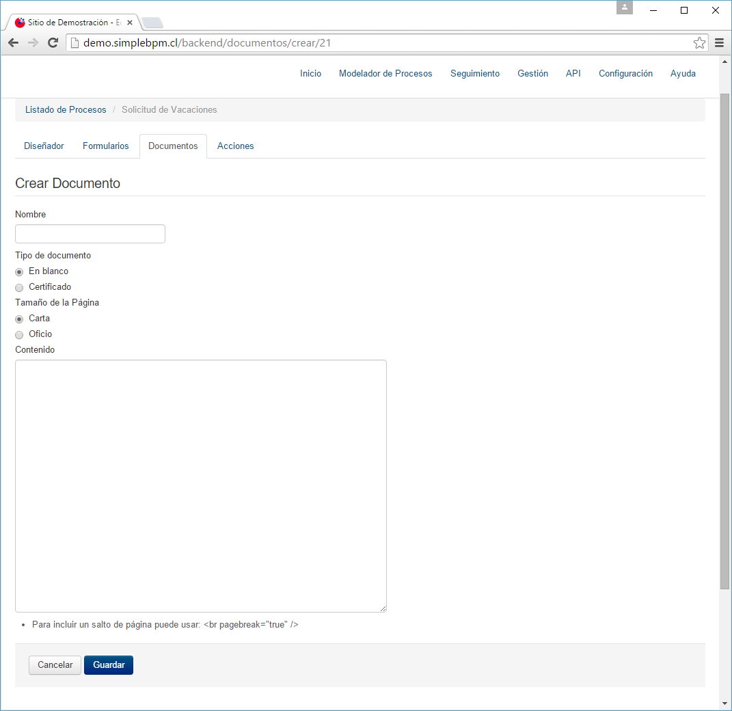
Task: Click the vertical scrollbar thumb
Action: pos(724,341)
